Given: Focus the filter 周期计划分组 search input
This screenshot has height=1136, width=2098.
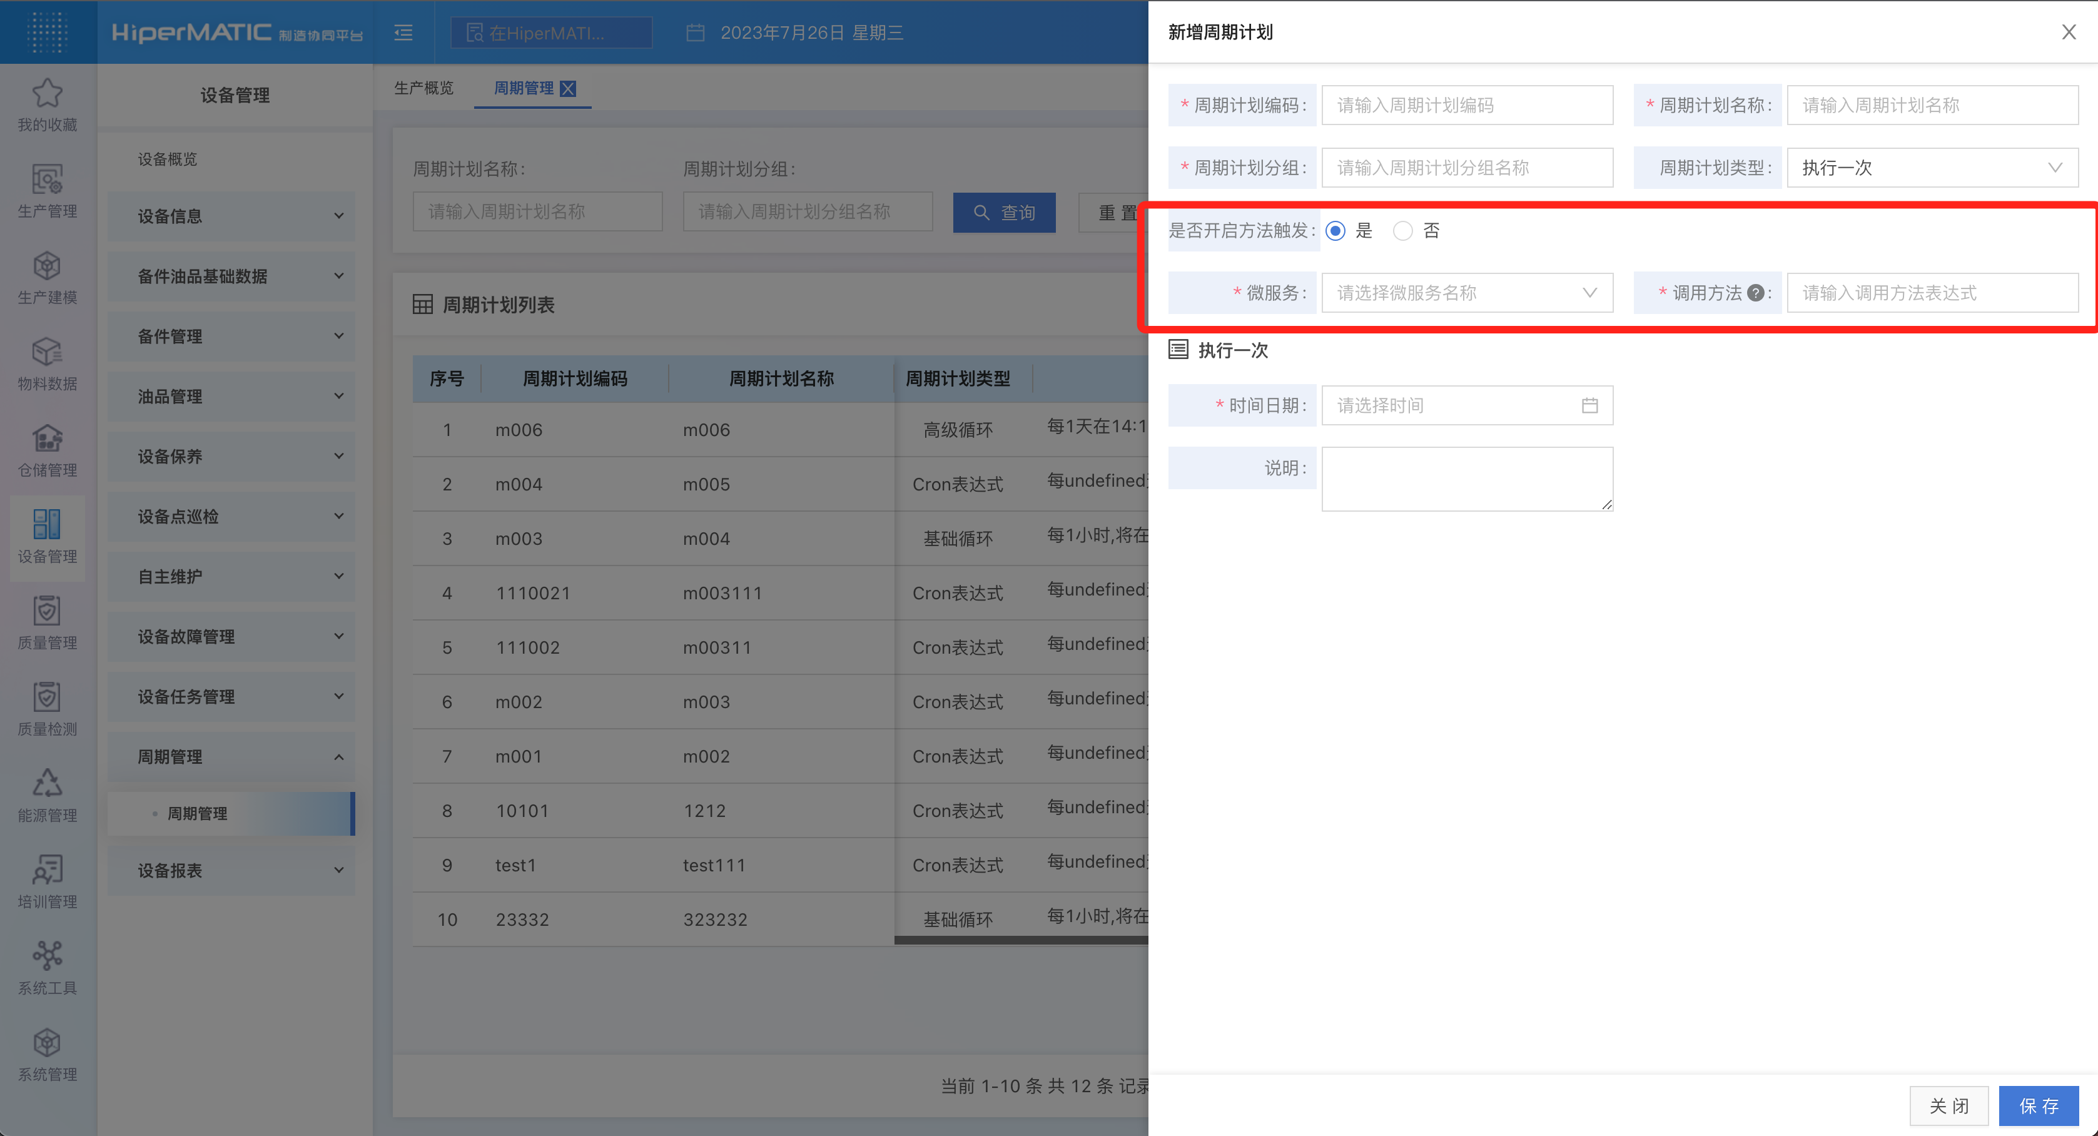Looking at the screenshot, I should (807, 211).
